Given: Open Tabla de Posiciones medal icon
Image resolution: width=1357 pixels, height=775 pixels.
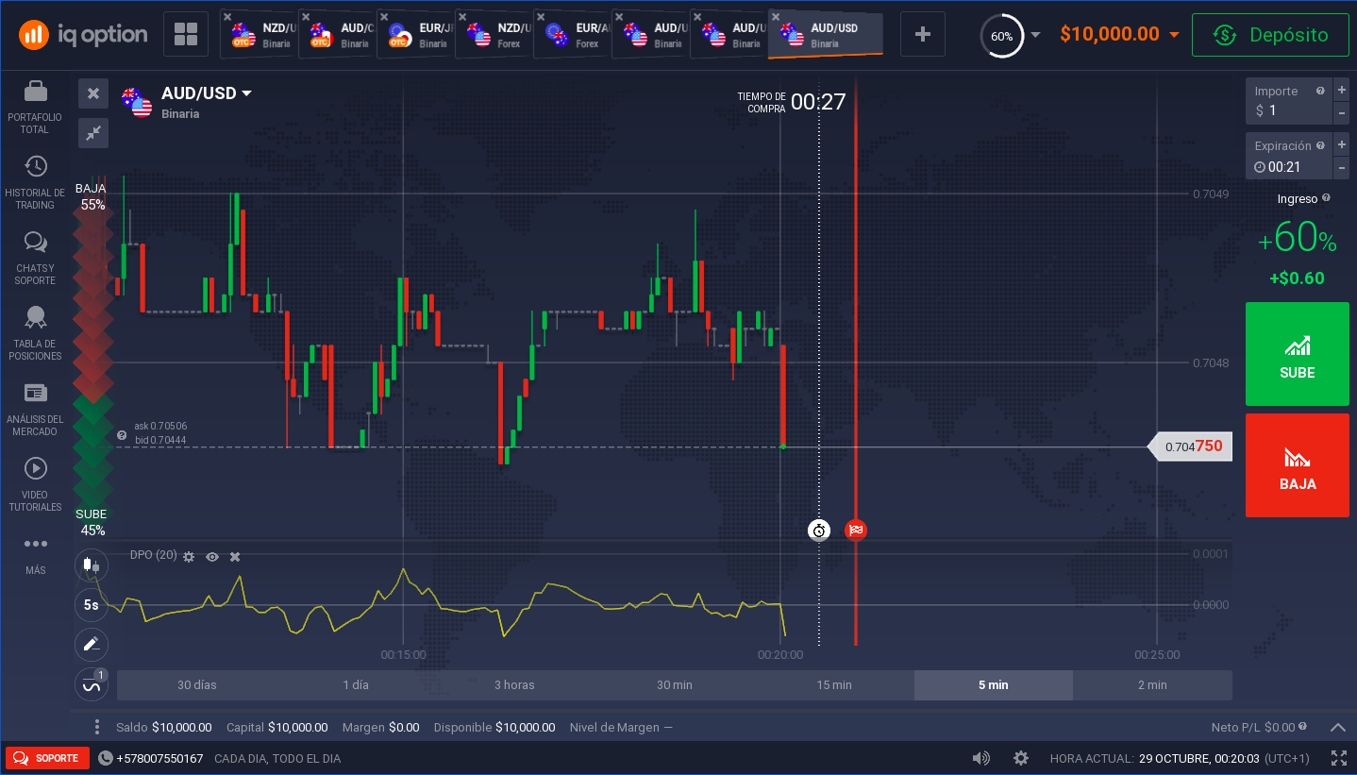Looking at the screenshot, I should click(x=36, y=317).
